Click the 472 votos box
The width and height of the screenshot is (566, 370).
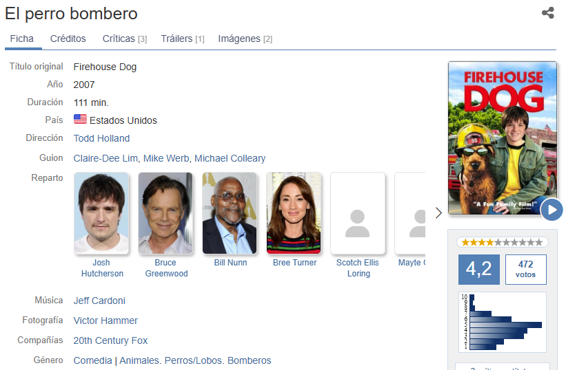coord(525,269)
